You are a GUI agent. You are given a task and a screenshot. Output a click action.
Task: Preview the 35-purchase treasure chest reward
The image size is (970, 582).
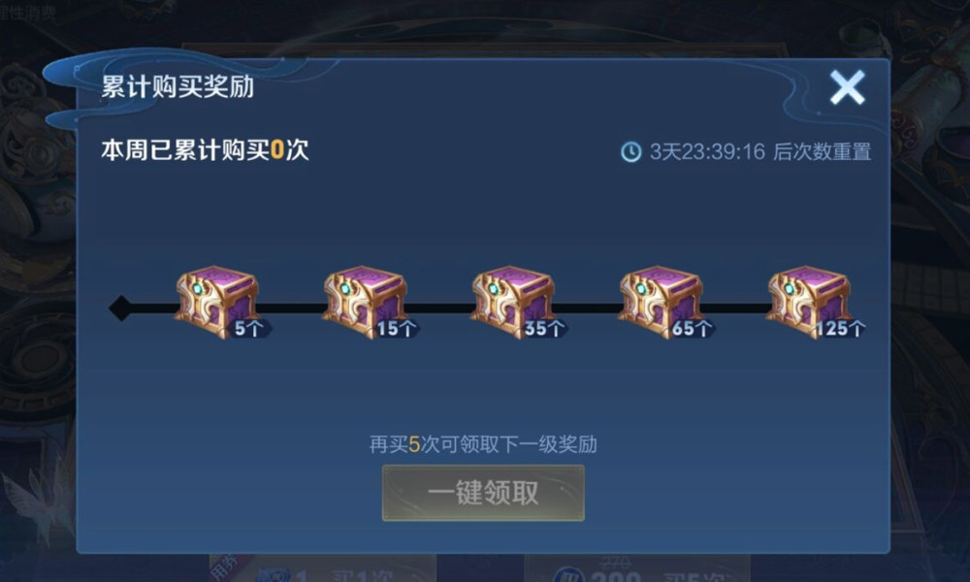point(513,301)
